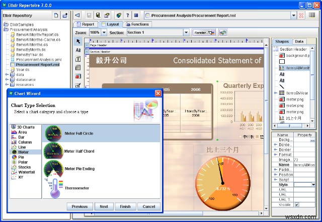Screen dimensions: 322x222
Task: Expand the Format property row
Action: point(275,155)
